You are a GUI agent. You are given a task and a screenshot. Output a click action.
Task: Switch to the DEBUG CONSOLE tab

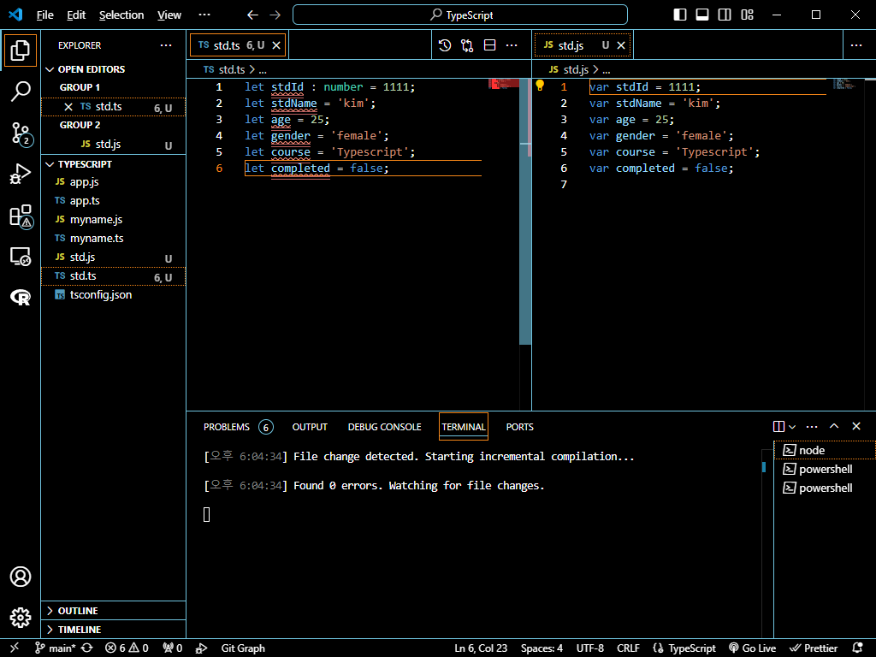click(384, 427)
